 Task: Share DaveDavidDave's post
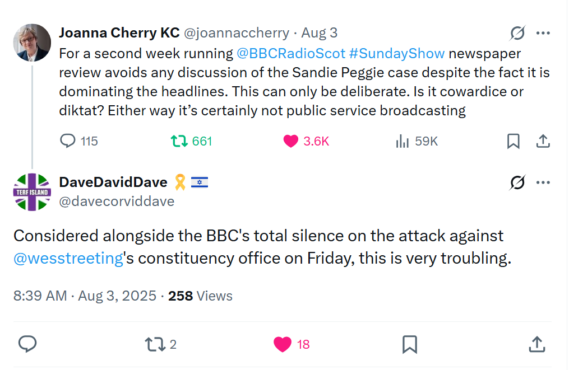(x=536, y=344)
